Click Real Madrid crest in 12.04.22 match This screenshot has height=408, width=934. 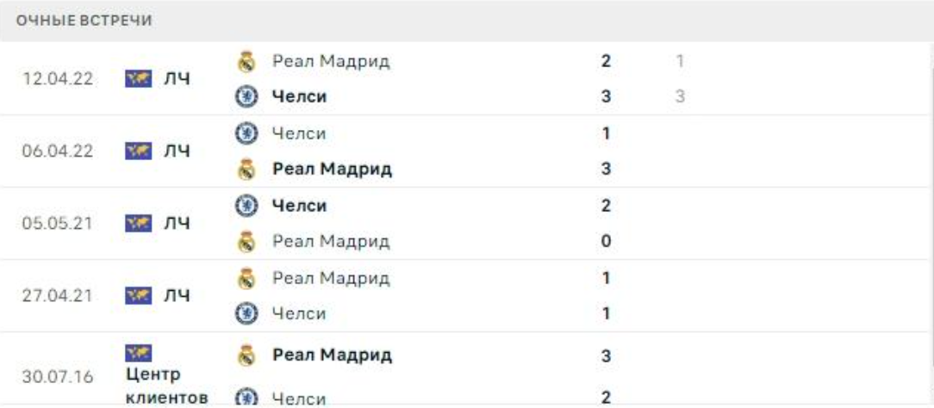pos(243,62)
